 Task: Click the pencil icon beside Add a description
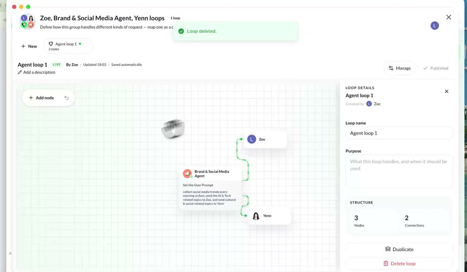coord(20,72)
